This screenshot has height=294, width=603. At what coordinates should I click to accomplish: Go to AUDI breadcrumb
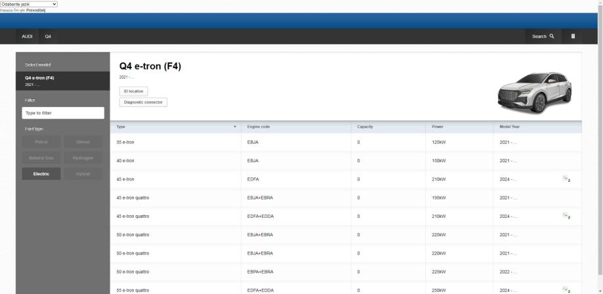[x=27, y=36]
